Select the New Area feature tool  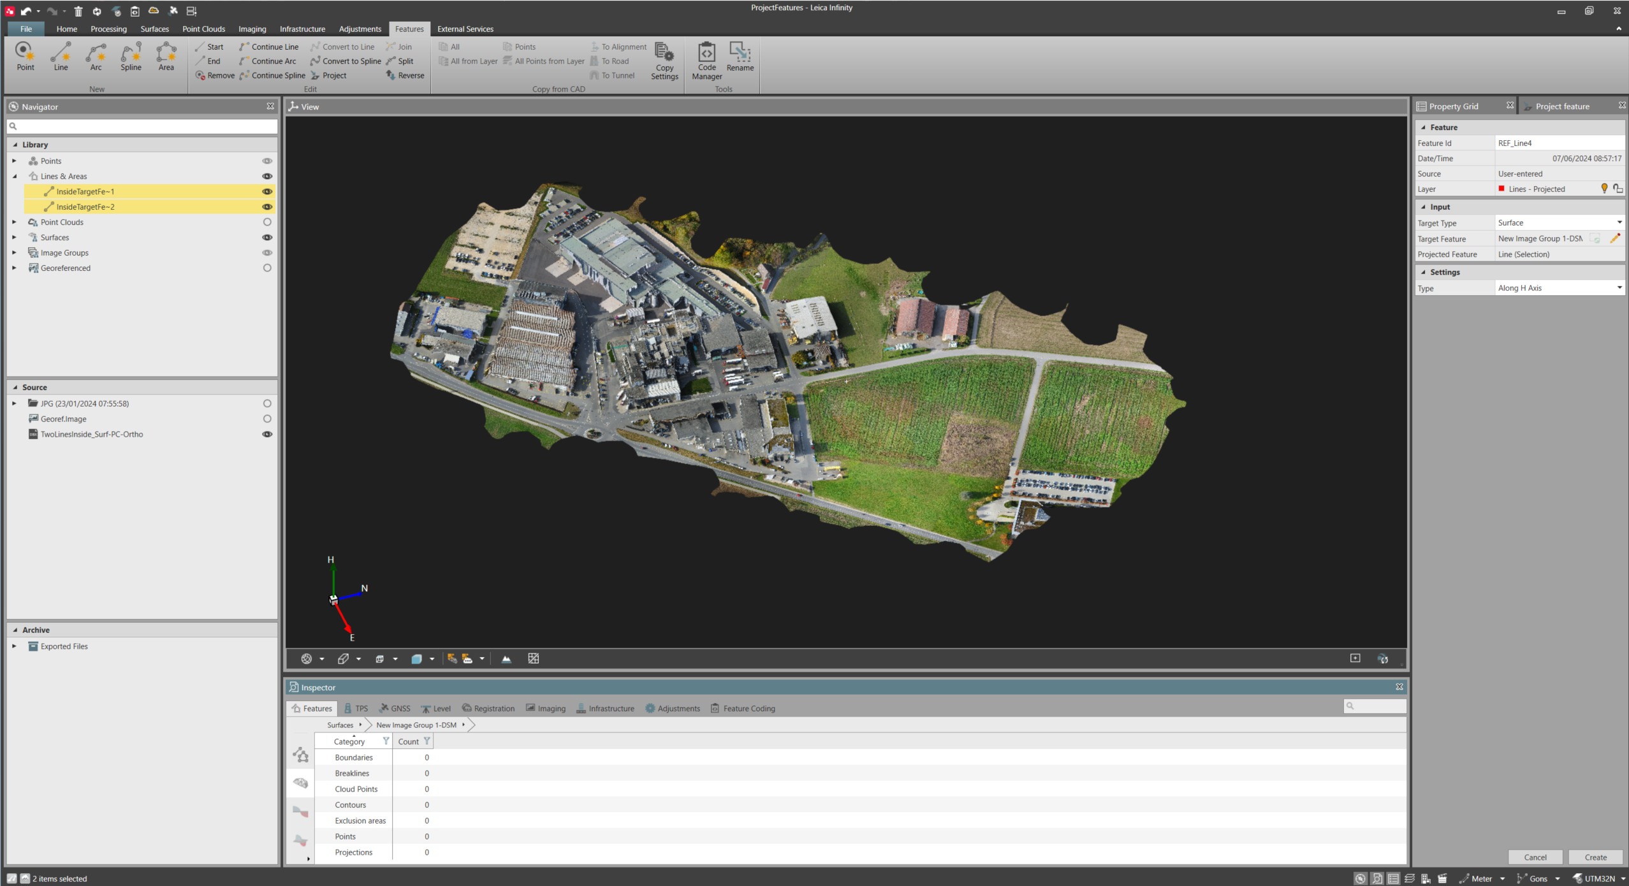pos(166,57)
